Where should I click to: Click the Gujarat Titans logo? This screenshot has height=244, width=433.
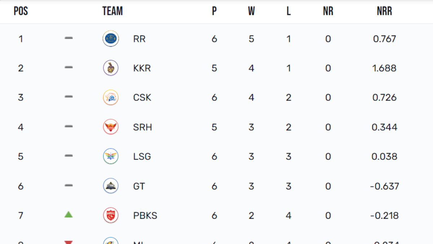(x=110, y=186)
